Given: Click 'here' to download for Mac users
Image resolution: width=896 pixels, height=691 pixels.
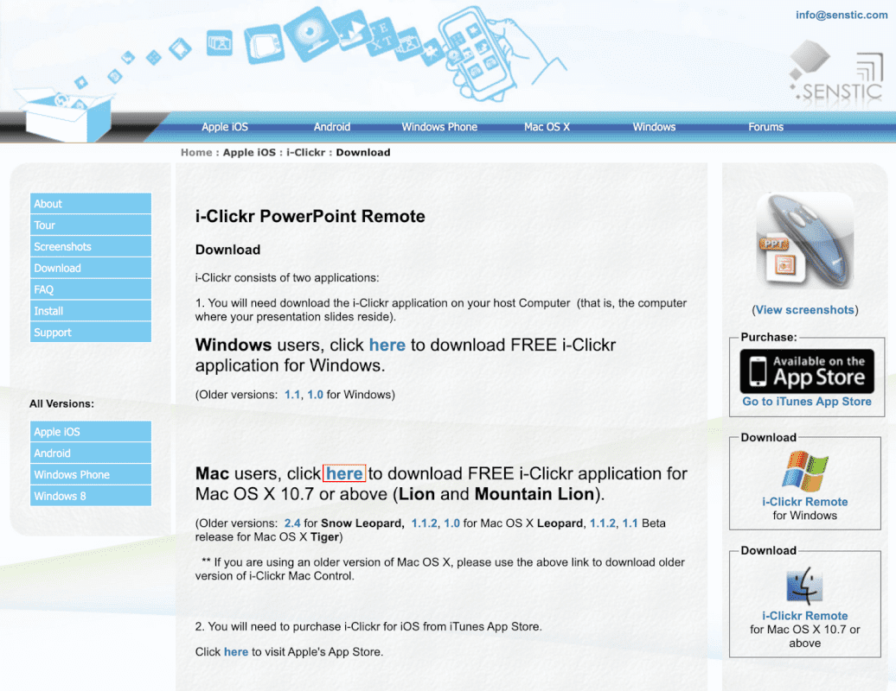Looking at the screenshot, I should click(x=344, y=473).
